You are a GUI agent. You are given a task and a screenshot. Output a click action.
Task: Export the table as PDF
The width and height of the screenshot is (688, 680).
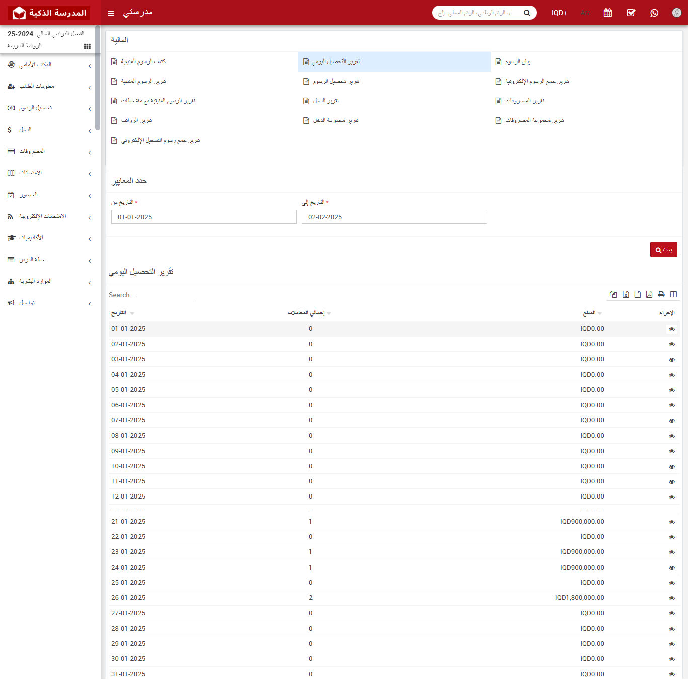[x=649, y=295]
